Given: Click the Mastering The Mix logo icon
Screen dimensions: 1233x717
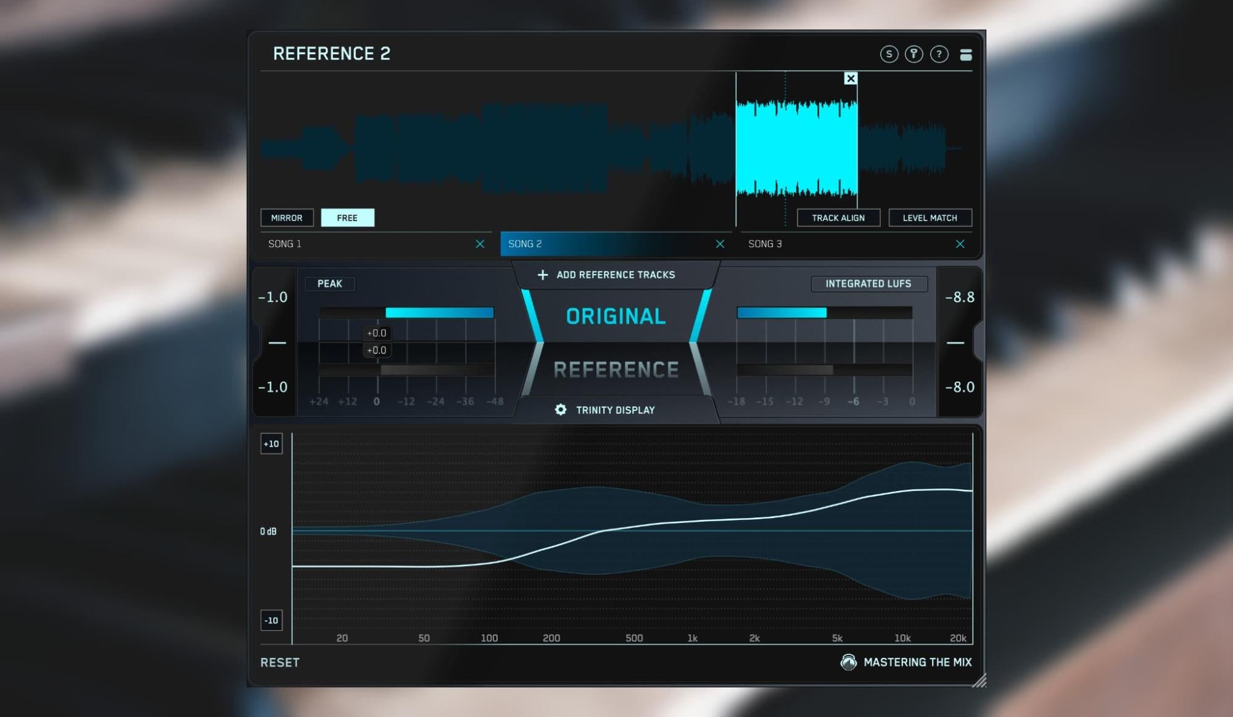Looking at the screenshot, I should 849,662.
